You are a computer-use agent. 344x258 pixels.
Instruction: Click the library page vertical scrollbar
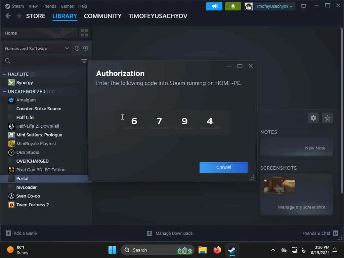[x=341, y=111]
